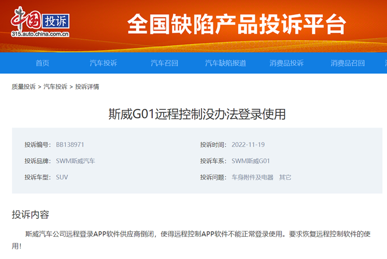Image resolution: width=387 pixels, height=259 pixels.
Task: Go to 首页 in the navigation bar
Action: click(x=43, y=63)
